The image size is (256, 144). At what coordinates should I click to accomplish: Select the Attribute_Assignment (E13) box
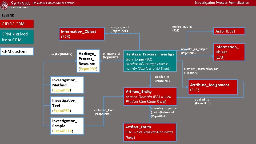pyautogui.click(x=213, y=87)
